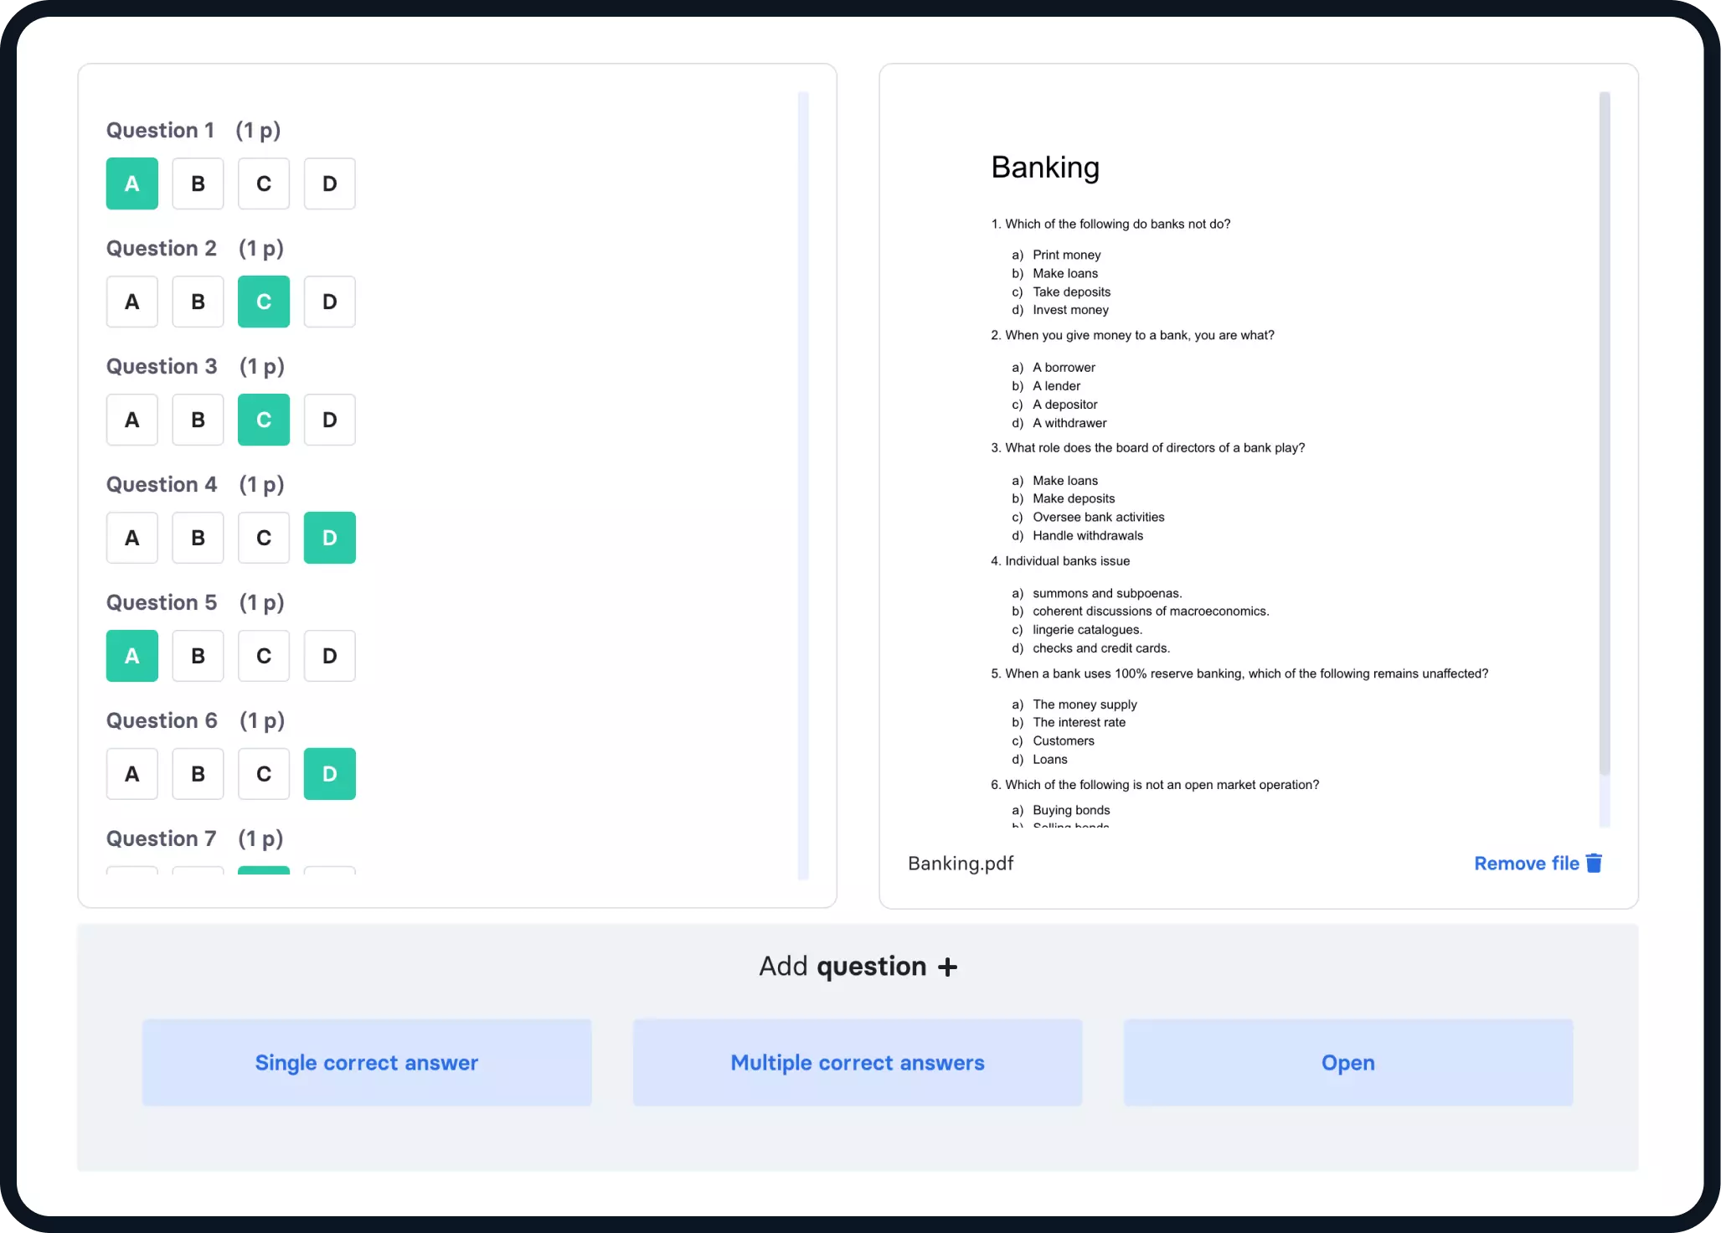
Task: Select answer A for Question 5
Action: pos(131,655)
